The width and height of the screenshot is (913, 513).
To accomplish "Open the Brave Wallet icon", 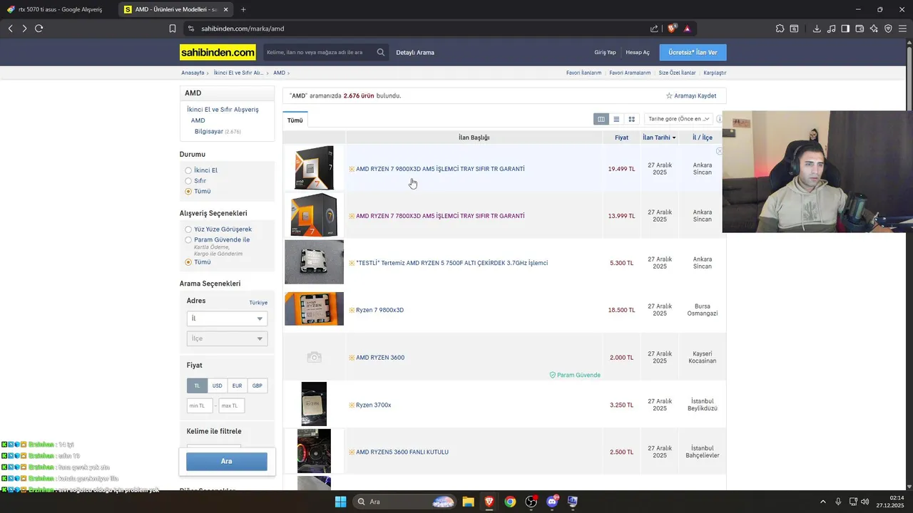I will pos(860,28).
